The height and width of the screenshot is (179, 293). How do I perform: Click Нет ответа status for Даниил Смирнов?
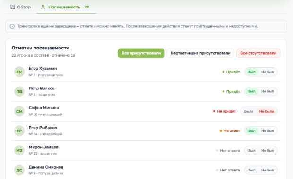point(228,170)
